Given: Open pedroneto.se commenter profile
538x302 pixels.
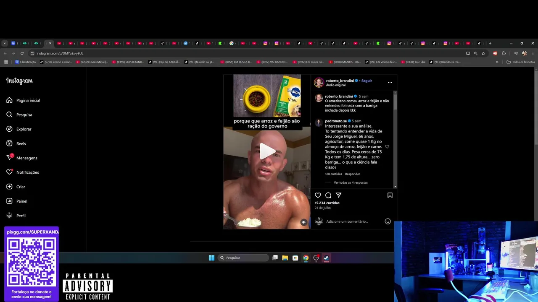Looking at the screenshot, I should [336, 121].
